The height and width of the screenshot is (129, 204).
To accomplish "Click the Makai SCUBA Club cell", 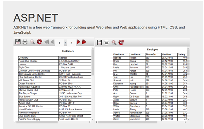I will click(x=39, y=100).
